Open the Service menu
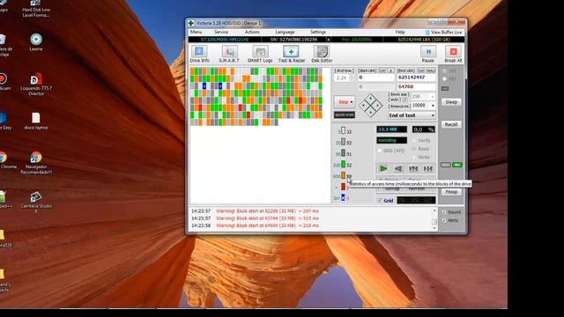Image resolution: width=564 pixels, height=317 pixels. coord(221,32)
